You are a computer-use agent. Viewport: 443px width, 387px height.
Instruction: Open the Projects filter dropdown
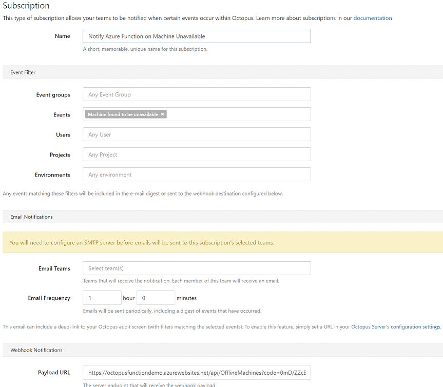pyautogui.click(x=197, y=154)
